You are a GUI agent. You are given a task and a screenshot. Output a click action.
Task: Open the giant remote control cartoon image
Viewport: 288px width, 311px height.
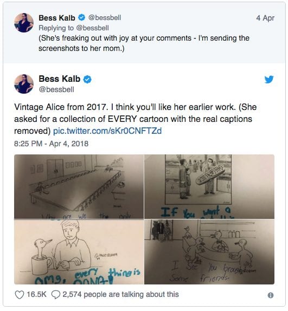pos(209,186)
